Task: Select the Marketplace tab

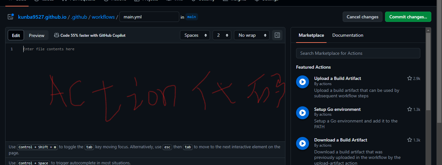Action: point(311,35)
